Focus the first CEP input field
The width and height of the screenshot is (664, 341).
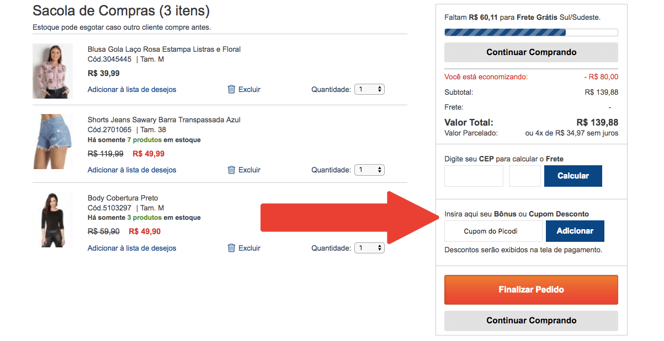tap(474, 176)
